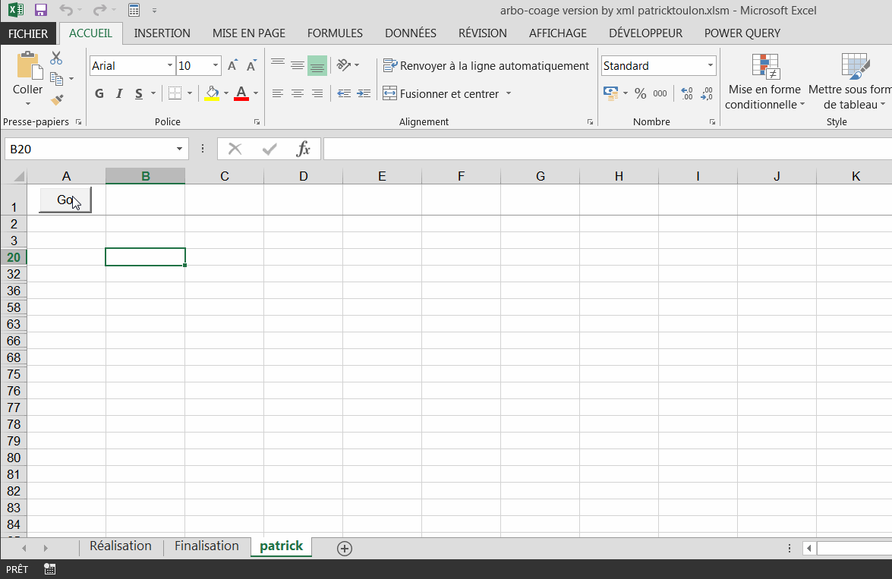This screenshot has height=579, width=892.
Task: Apply italic formatting
Action: (119, 93)
